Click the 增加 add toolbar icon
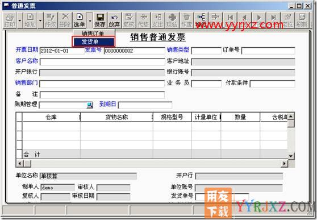This screenshot has height=220, width=317. coord(30,20)
